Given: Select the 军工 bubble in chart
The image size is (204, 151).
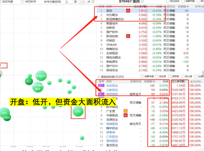Looking at the screenshot, I should [29, 81].
